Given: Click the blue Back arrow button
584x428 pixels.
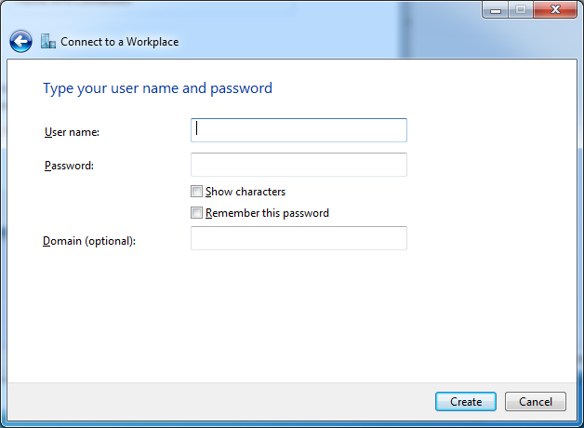Looking at the screenshot, I should (x=20, y=42).
